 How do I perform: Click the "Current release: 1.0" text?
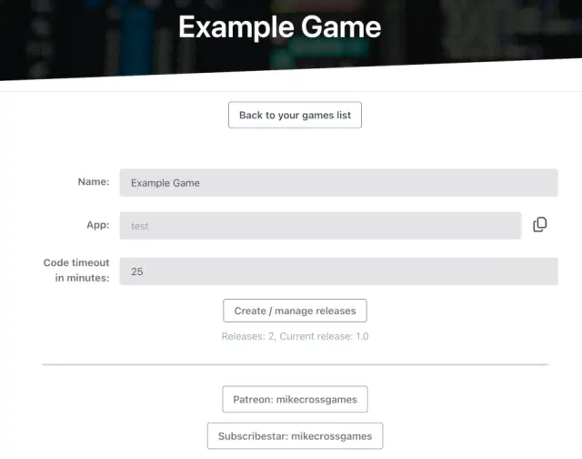coord(324,337)
